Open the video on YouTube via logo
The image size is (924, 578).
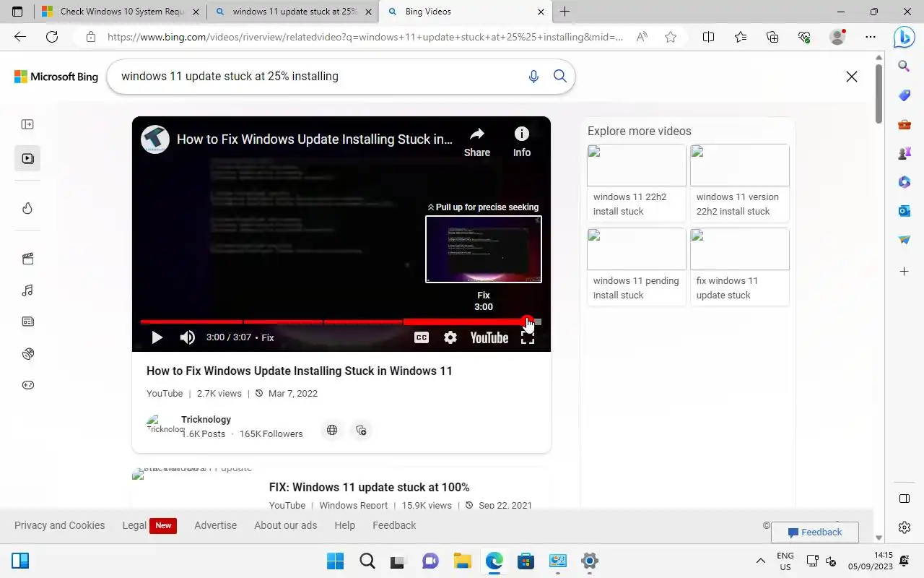click(489, 337)
